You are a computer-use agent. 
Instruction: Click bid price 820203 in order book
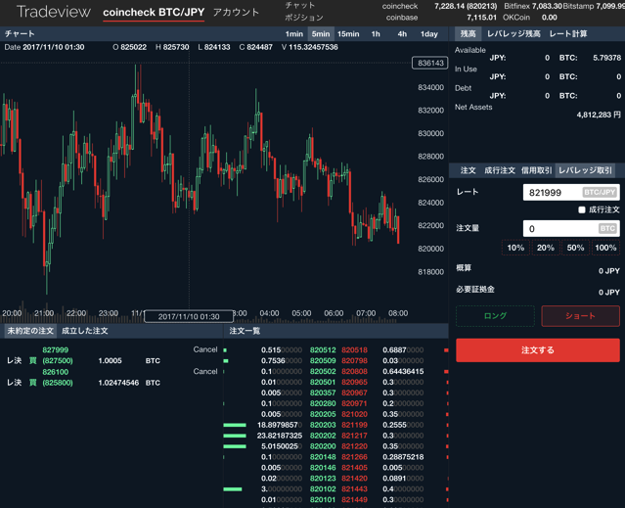click(x=323, y=425)
